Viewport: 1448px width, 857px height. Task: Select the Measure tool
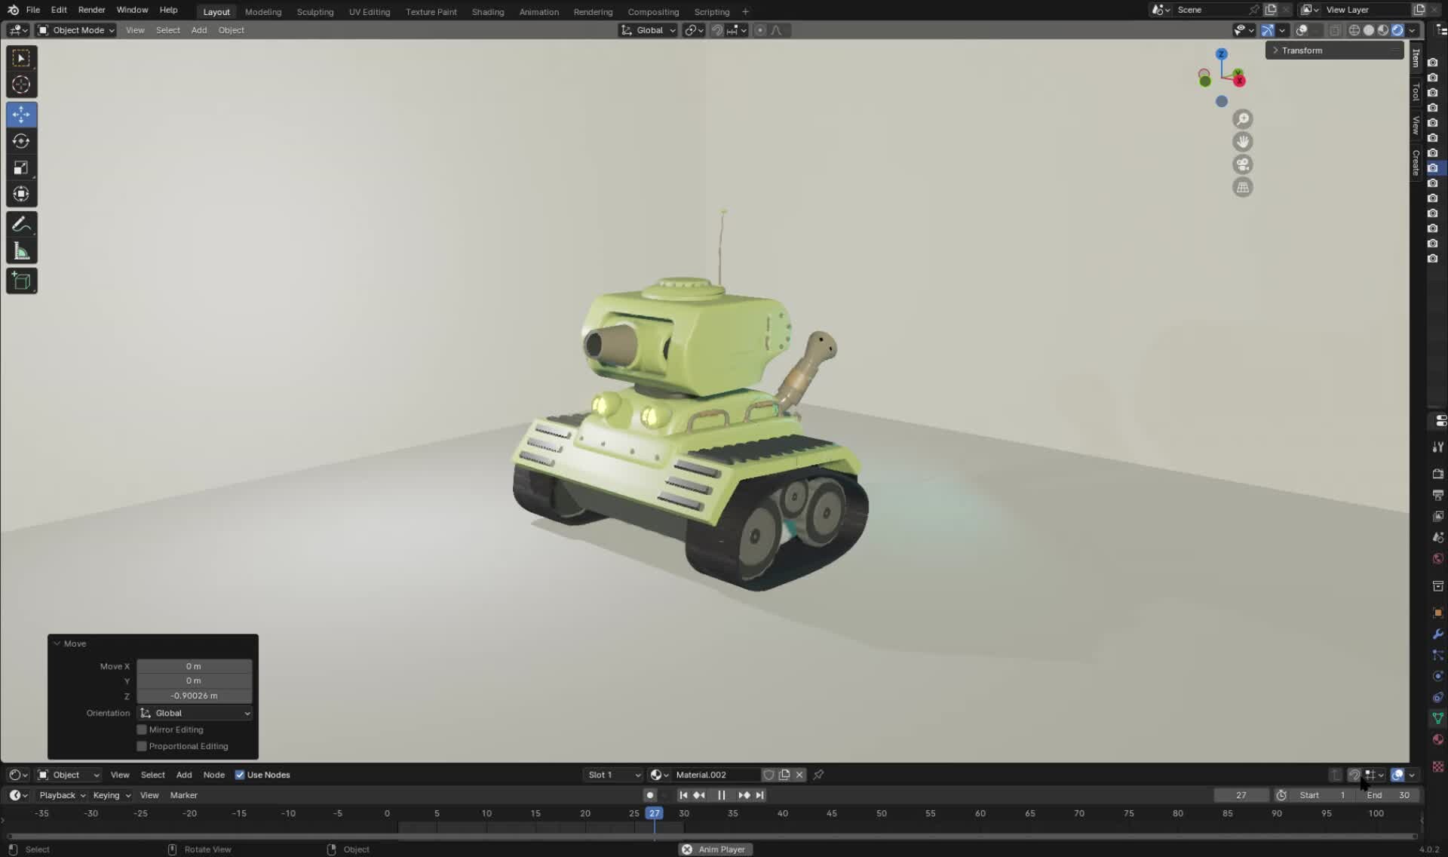[21, 250]
